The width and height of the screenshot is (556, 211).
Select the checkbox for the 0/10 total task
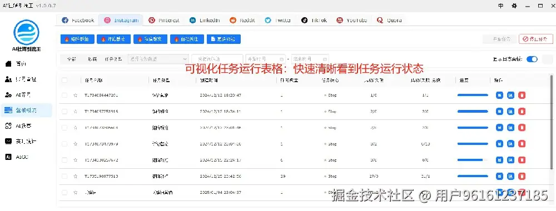(64, 144)
